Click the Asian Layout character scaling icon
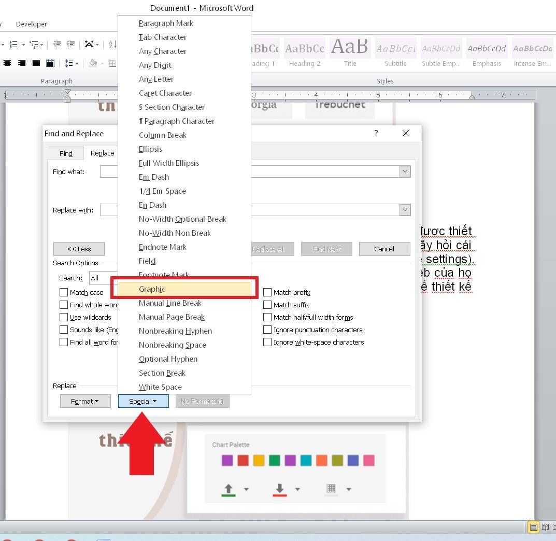Screen dimensions: 556x541 pos(89,45)
